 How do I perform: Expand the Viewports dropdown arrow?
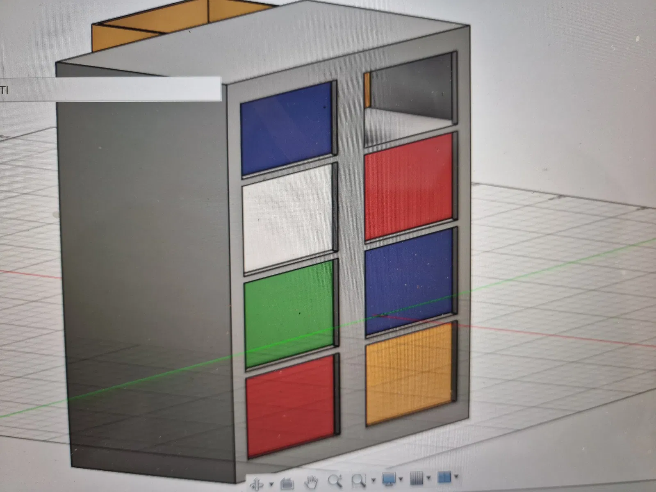[456, 476]
